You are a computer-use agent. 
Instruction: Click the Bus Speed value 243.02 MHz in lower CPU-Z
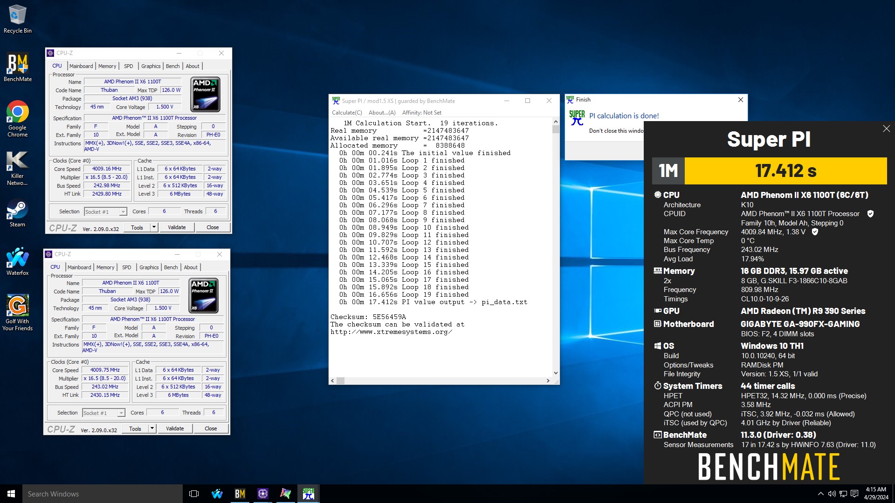[x=105, y=387]
